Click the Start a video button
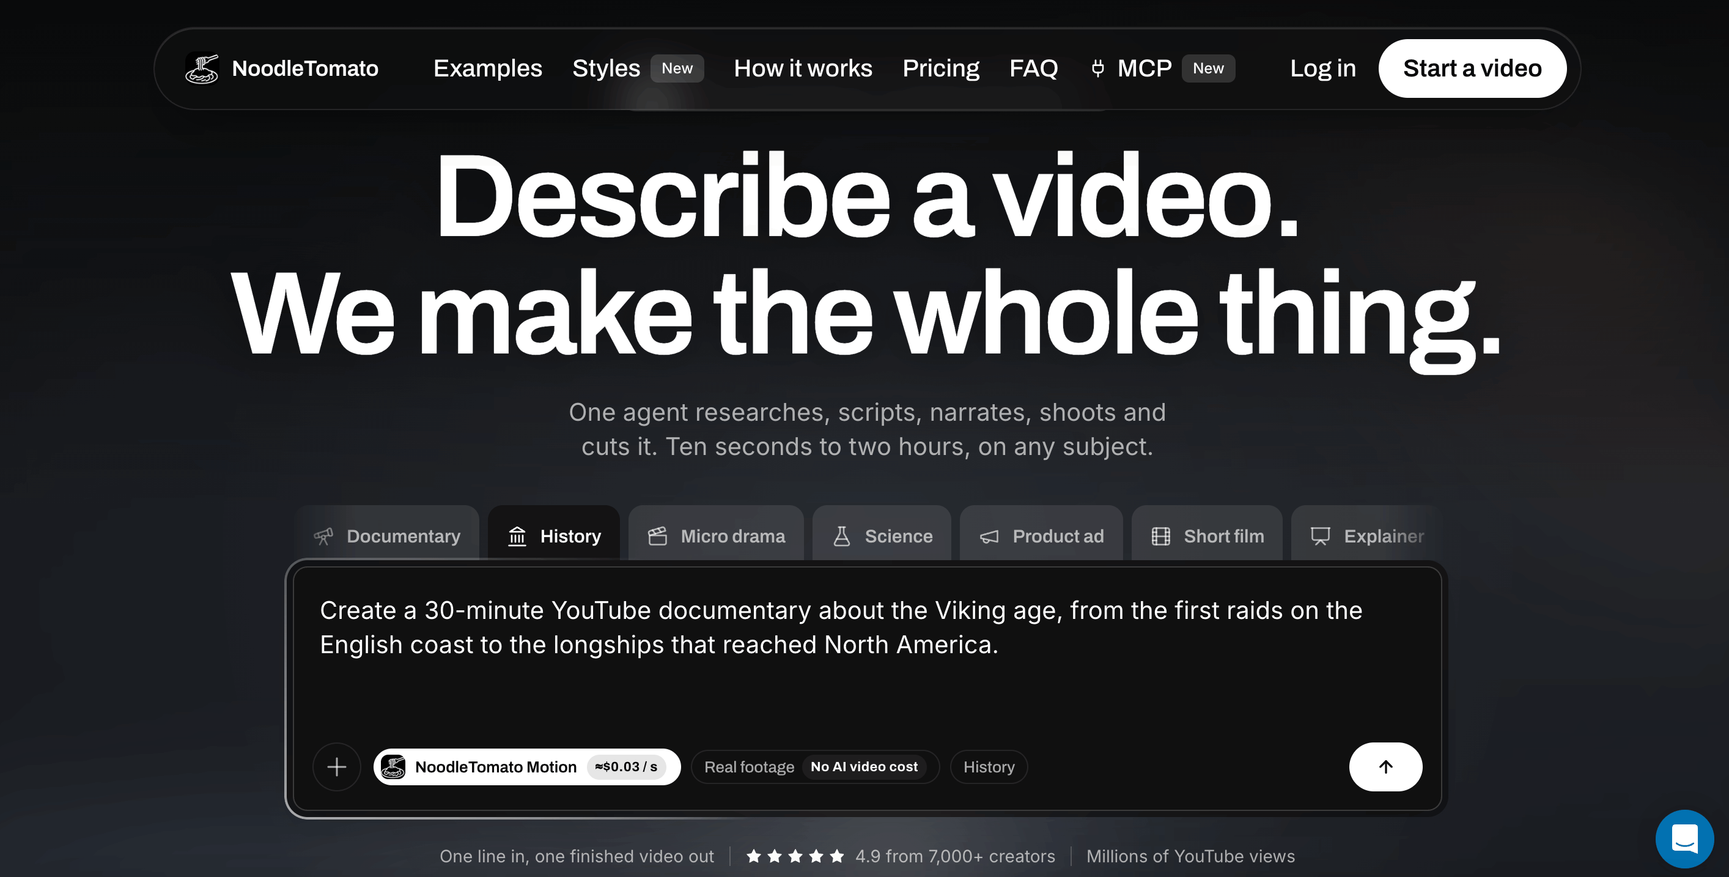 (1472, 68)
